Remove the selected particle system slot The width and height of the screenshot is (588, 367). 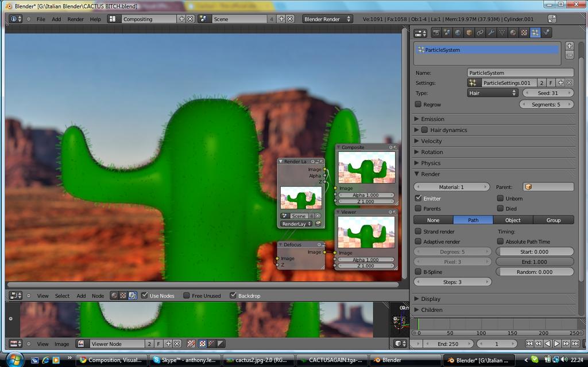pos(569,55)
